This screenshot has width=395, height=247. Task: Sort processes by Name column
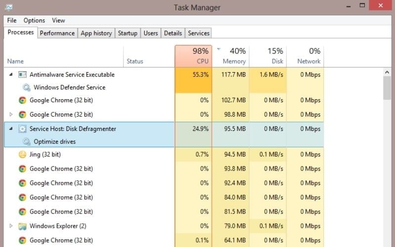(64, 56)
